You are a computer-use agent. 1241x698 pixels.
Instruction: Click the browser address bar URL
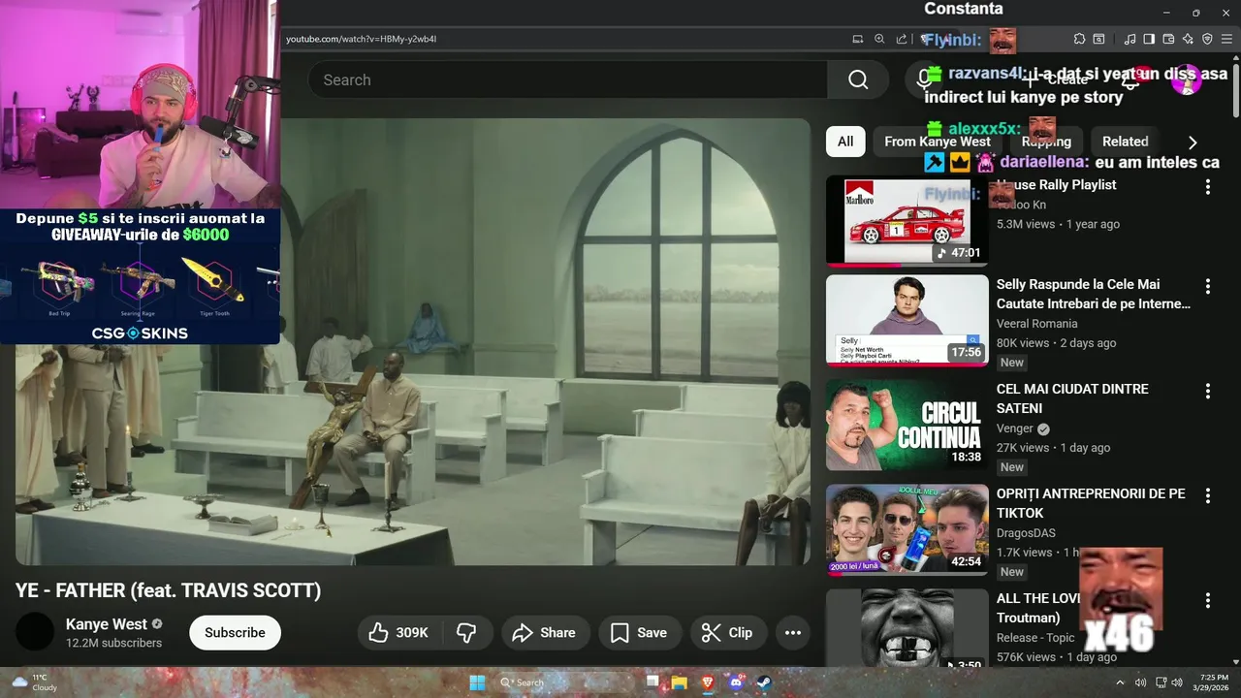coord(362,39)
